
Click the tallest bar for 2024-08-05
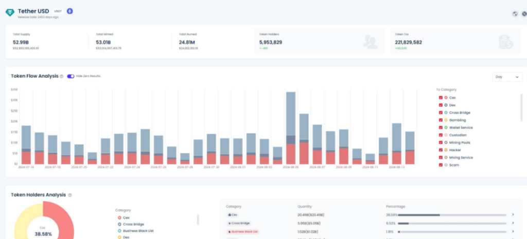tap(291, 128)
